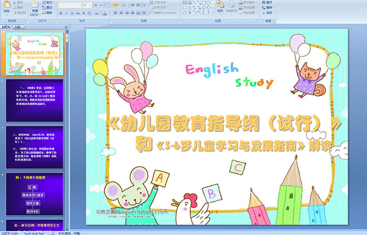Click the Increase Font Size icon

[x=96, y=5]
